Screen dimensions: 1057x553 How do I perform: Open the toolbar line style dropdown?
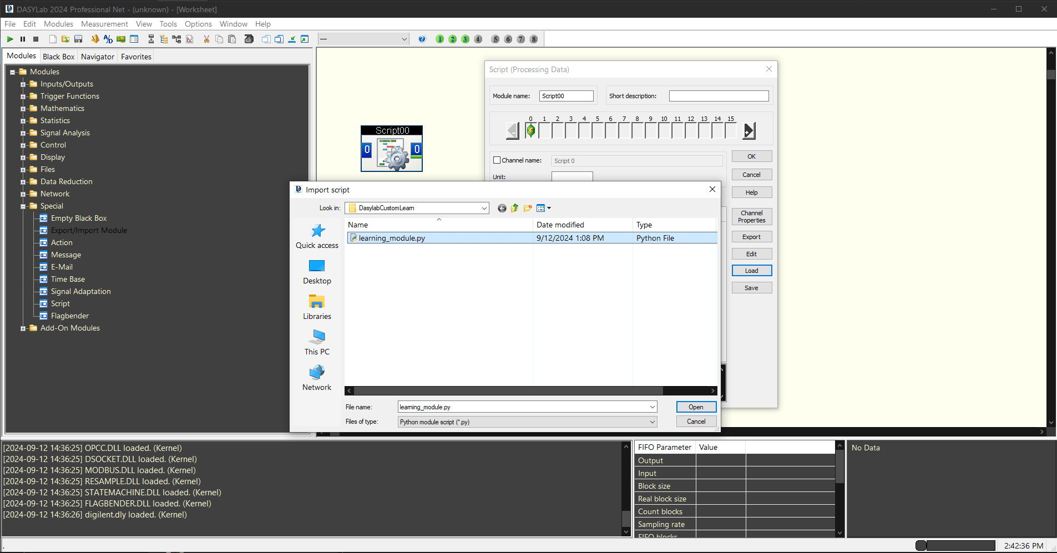tap(404, 39)
